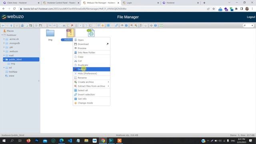Viewport: 256px width, 144px height.
Task: Click the Logout link
Action: [251, 17]
